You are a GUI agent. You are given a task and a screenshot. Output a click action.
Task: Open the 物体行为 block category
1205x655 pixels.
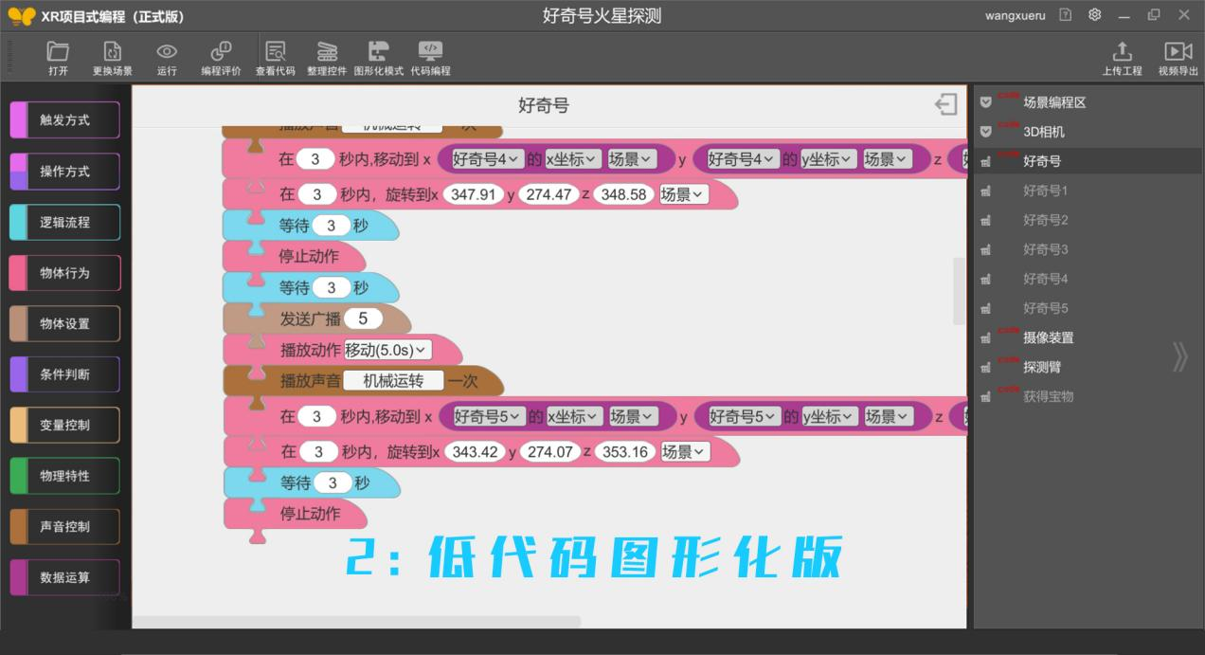[x=63, y=272]
